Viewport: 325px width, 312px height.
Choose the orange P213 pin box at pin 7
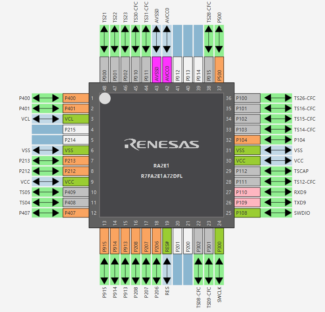click(x=76, y=161)
